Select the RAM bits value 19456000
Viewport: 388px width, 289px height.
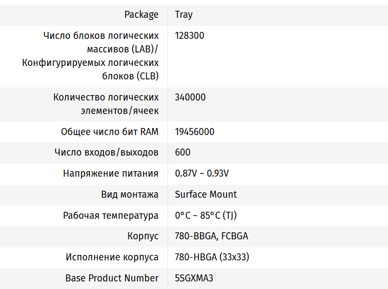tap(195, 132)
